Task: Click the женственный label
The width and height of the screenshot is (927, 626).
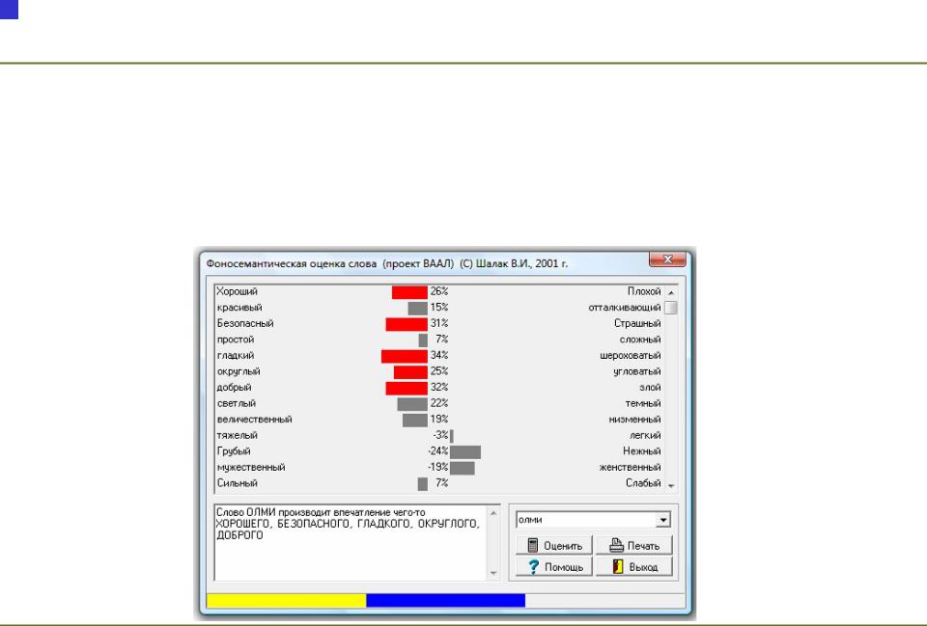Action: click(631, 467)
